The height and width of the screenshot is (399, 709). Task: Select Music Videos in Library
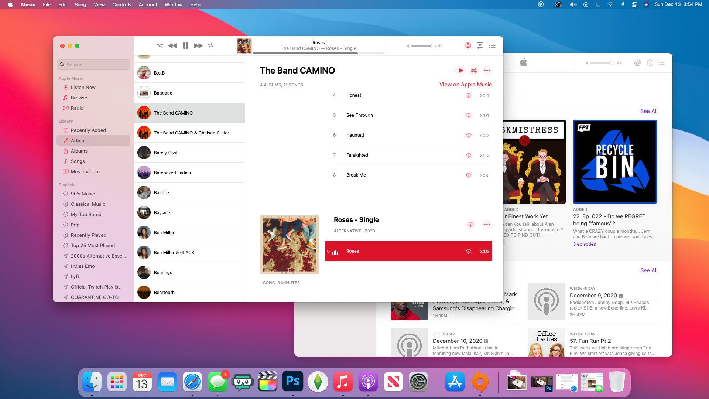(93, 172)
